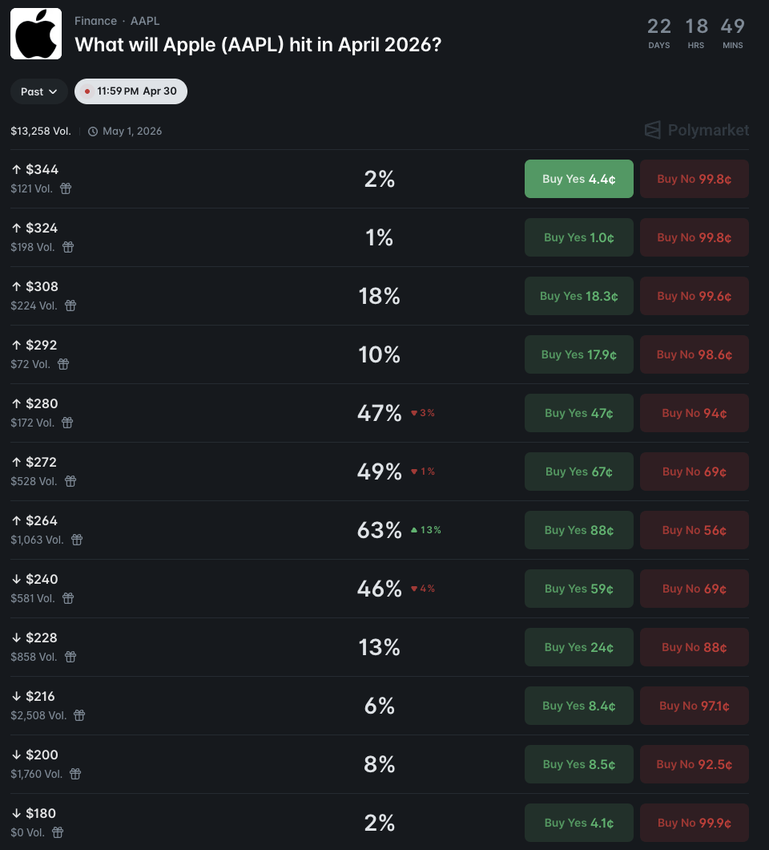Open the AAPL ticker link
The image size is (769, 850).
[145, 21]
